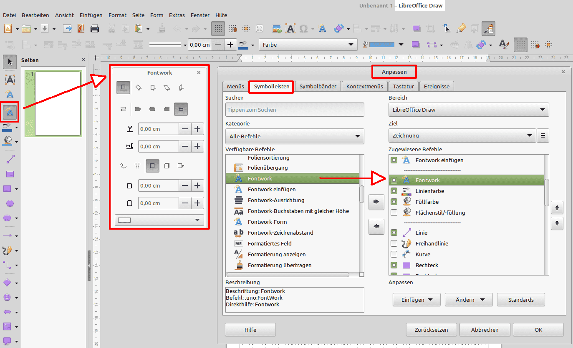Click the add-command right arrow in Anpassen dialog
573x348 pixels.
[x=376, y=202]
